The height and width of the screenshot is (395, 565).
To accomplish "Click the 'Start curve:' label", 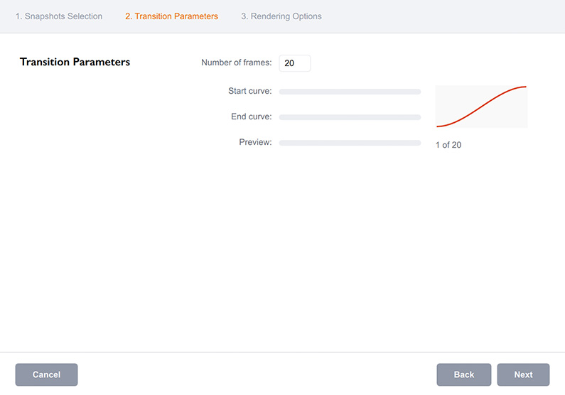I will [x=249, y=91].
